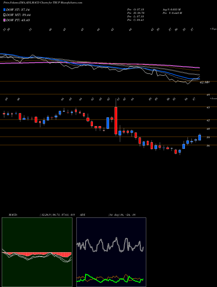Click the 'Pre L: 37.13' low value
This screenshot has width=217, height=287.
tap(136, 17)
